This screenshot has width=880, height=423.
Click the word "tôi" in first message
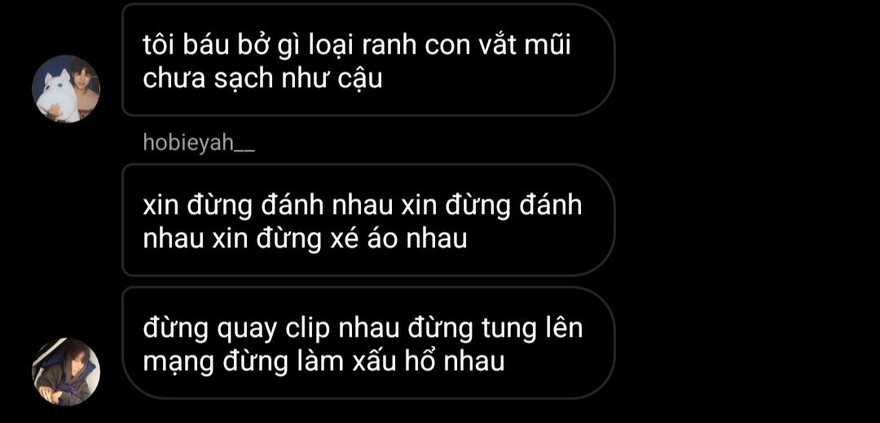158,45
